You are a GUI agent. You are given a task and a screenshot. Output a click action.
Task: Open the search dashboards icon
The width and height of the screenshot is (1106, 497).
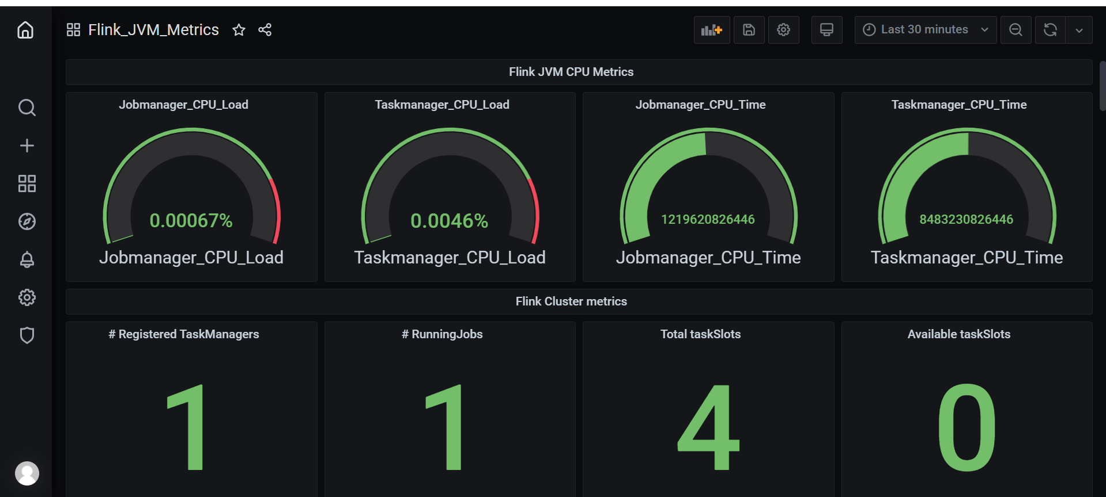pyautogui.click(x=27, y=108)
